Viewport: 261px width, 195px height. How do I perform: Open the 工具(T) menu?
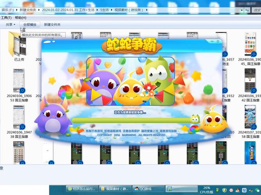tap(6, 18)
